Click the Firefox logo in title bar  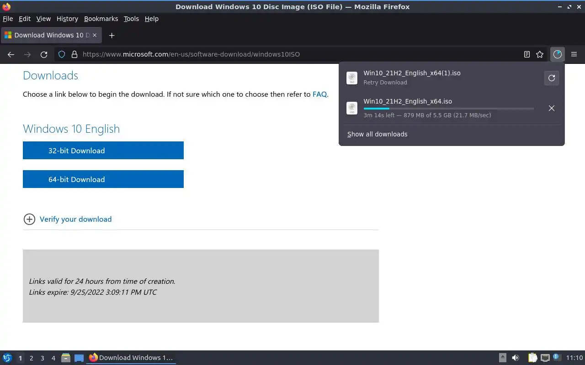[x=6, y=7]
